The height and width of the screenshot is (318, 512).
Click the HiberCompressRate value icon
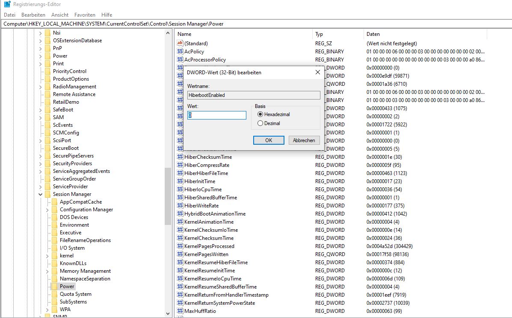180,165
